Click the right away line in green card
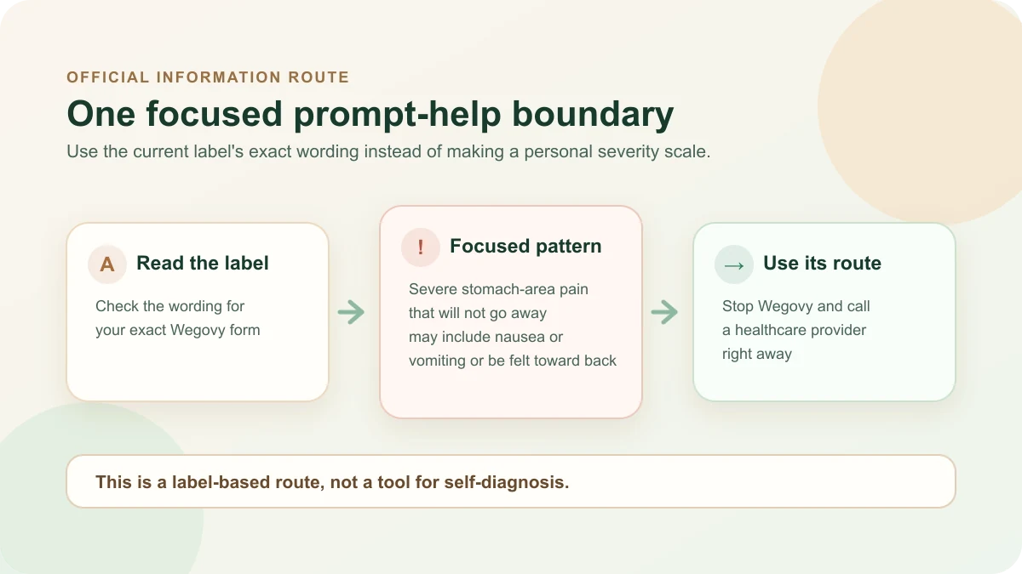Screen dimensions: 1022x574 coord(757,354)
